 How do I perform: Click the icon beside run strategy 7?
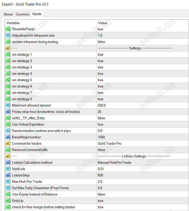click(8, 93)
